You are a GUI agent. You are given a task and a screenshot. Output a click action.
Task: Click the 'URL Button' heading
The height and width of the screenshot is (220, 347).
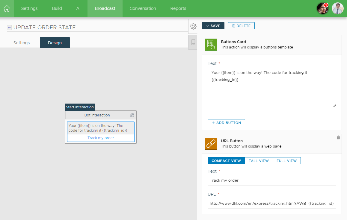pyautogui.click(x=232, y=141)
